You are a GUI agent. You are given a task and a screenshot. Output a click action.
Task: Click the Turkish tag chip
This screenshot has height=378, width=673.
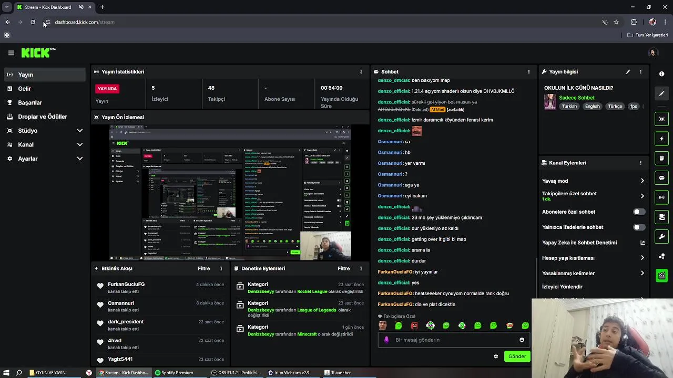[x=569, y=107]
